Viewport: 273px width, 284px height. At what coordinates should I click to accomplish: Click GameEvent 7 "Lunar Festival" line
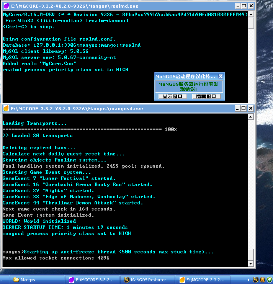coord(59,178)
